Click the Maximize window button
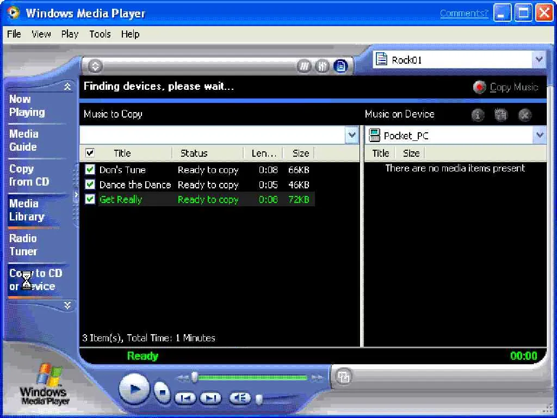557x418 pixels. tap(524, 13)
